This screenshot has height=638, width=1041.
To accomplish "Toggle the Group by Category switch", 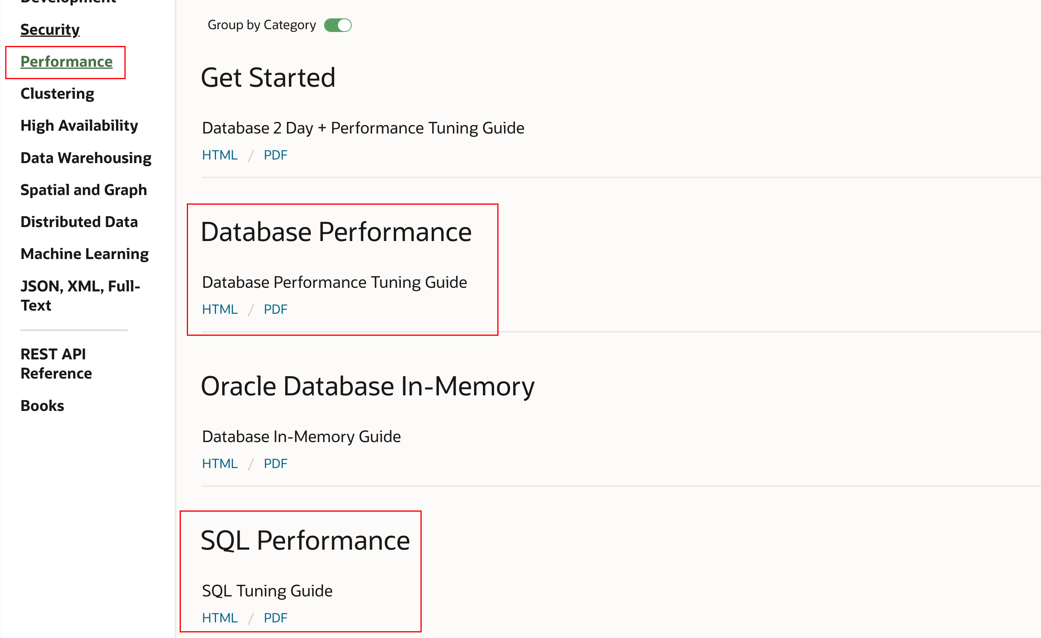I will click(x=337, y=25).
